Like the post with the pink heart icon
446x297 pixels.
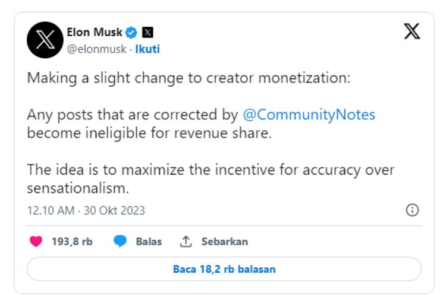tap(36, 241)
